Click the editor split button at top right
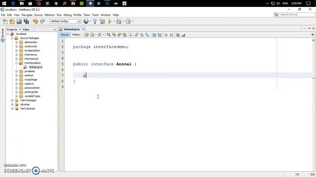316x177 pixels. (x=313, y=35)
